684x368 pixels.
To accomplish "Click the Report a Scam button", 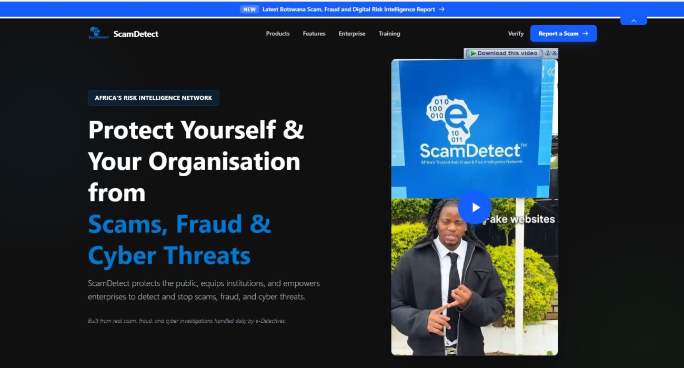I will click(564, 34).
